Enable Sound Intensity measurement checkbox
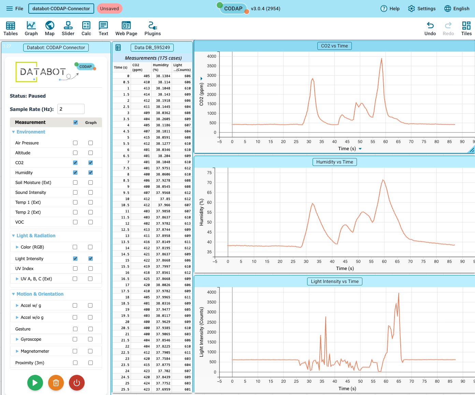The image size is (475, 395). 75,193
